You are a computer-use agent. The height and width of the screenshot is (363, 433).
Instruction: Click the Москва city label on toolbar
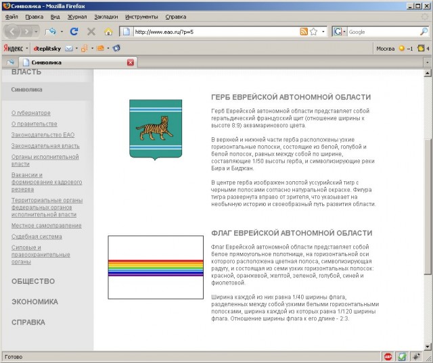pos(385,49)
